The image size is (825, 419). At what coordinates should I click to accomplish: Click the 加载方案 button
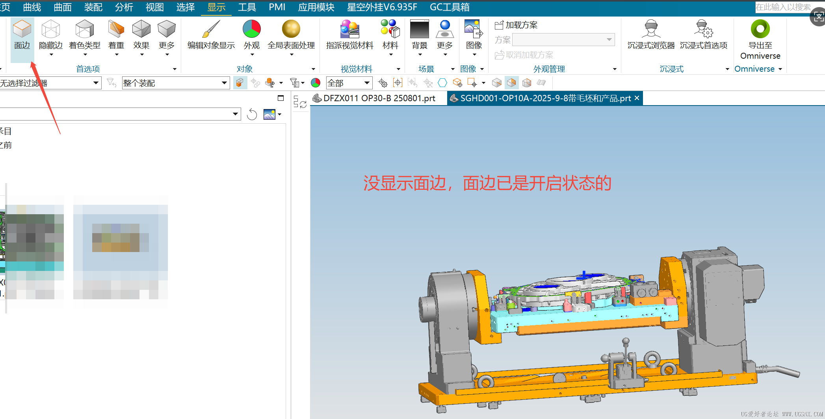517,25
